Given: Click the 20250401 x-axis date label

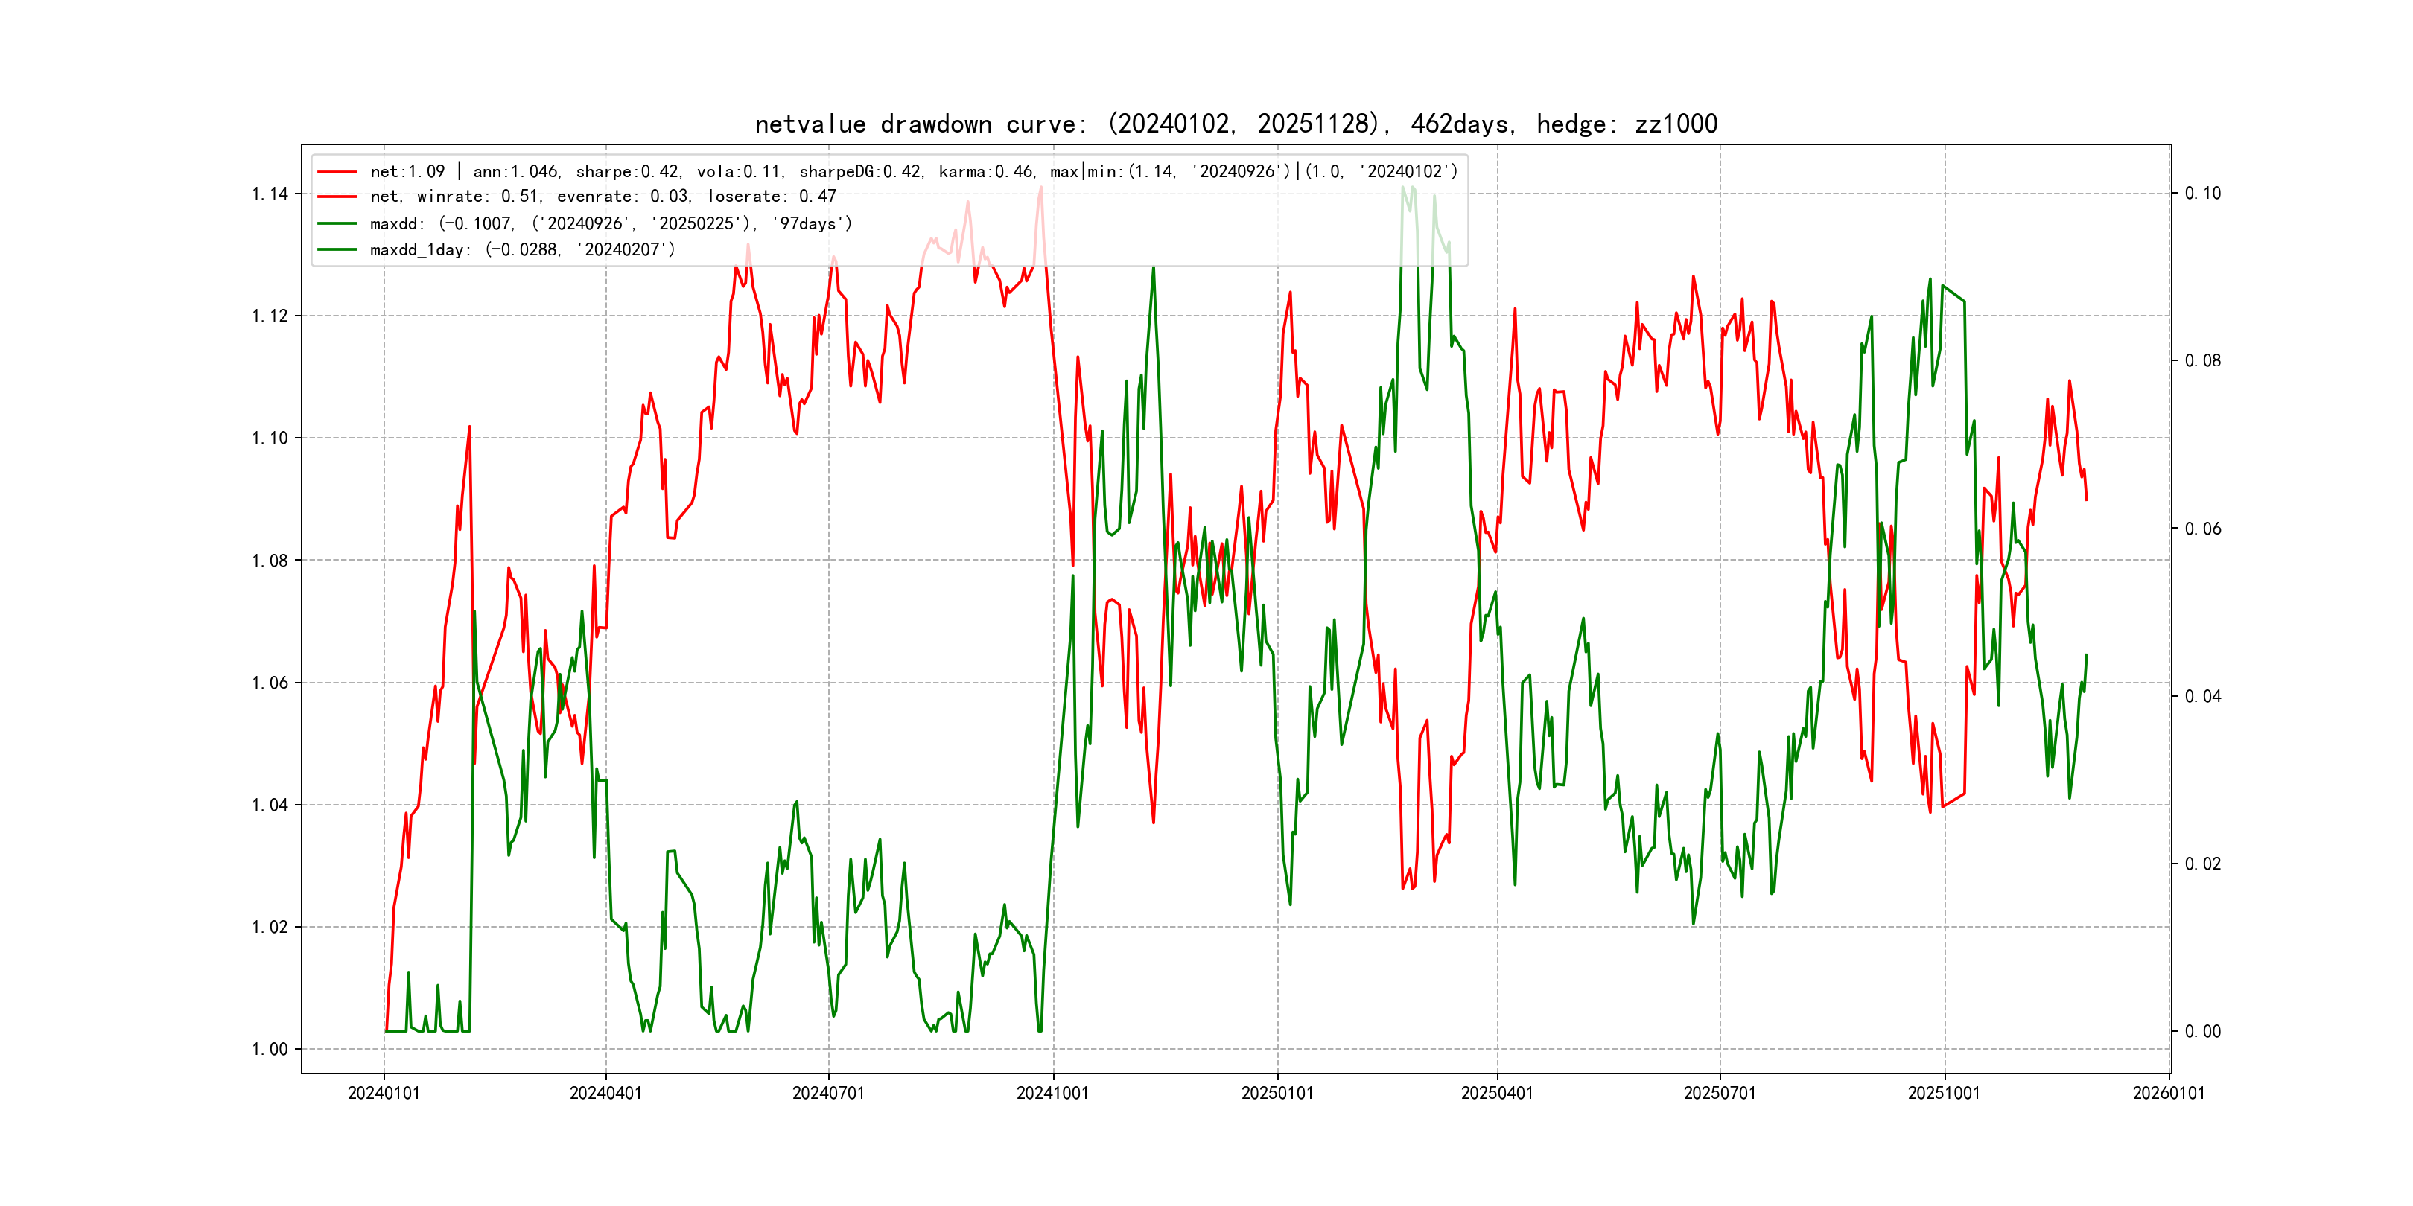Looking at the screenshot, I should [x=1497, y=1094].
